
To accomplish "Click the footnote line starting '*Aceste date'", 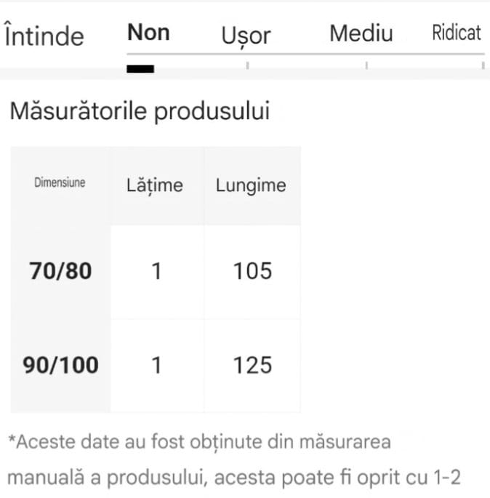I will (x=199, y=441).
